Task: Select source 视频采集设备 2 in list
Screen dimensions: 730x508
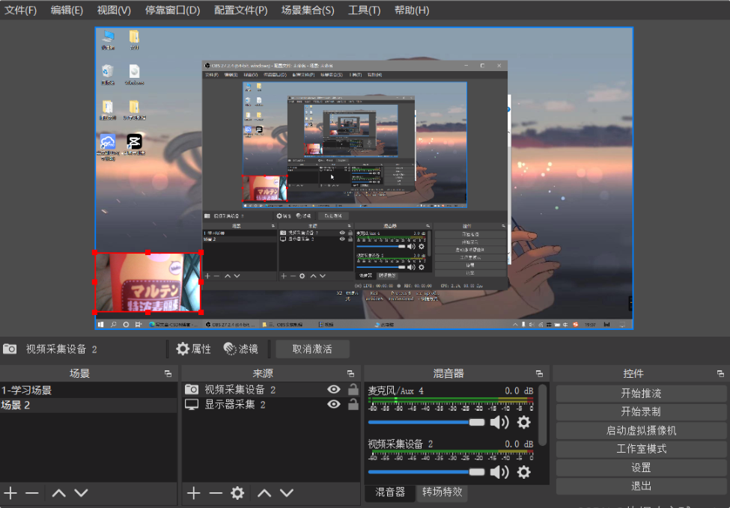Action: (x=271, y=389)
